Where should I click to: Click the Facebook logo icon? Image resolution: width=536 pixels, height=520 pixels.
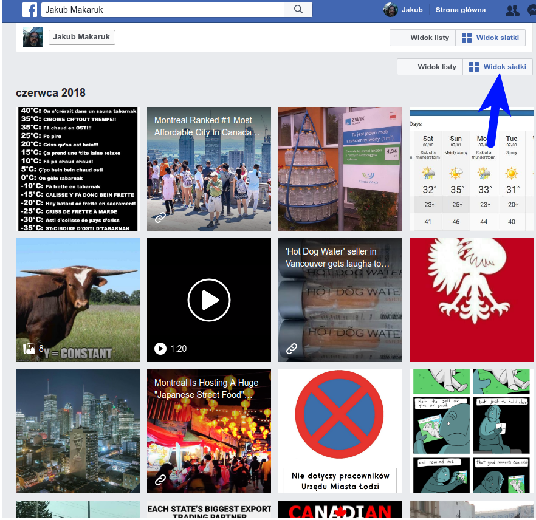click(x=30, y=10)
